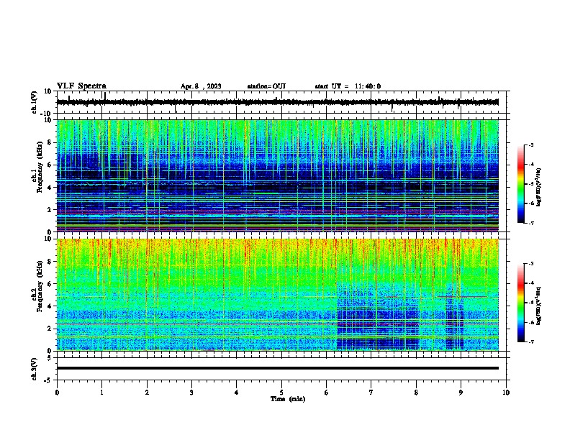Click the 'ch.3(V)' axis label
Image resolution: width=570 pixels, height=440 pixels.
[x=35, y=370]
